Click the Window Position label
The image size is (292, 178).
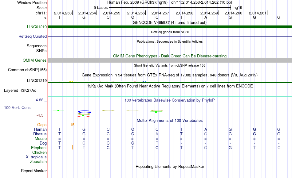[x=32, y=2]
